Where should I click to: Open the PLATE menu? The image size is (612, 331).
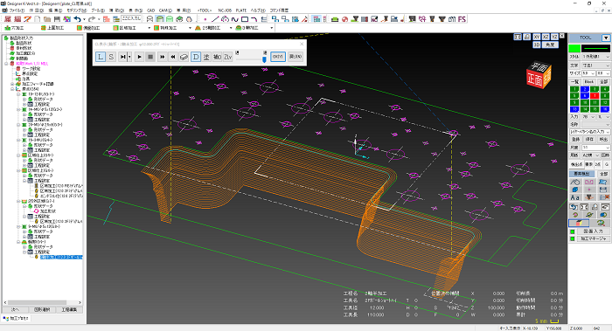(241, 10)
